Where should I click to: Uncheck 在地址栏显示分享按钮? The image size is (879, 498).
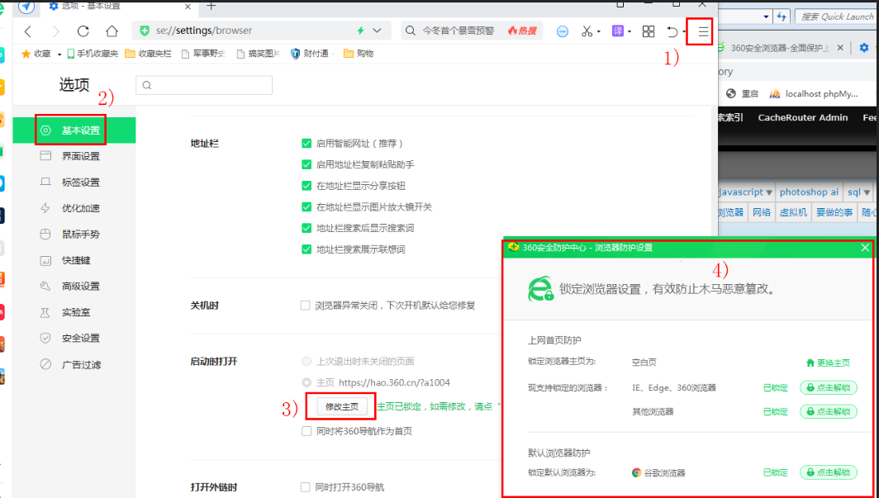(x=306, y=186)
